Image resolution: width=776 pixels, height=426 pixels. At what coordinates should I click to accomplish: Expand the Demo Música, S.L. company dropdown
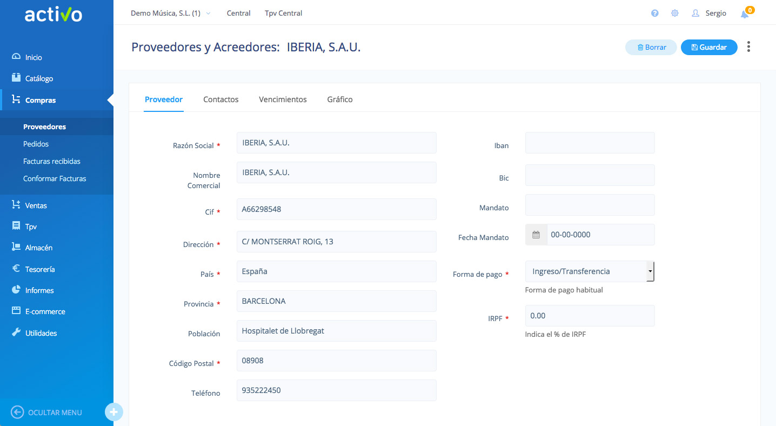tap(171, 13)
